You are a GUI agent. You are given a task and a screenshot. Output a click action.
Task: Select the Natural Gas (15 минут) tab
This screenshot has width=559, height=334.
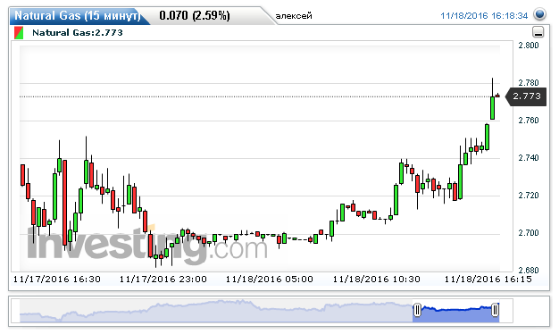(x=78, y=16)
